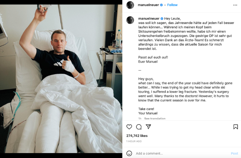Screen dimensions: 241x158
Task: Open emoji picker smiley icon
Action: 129,153
